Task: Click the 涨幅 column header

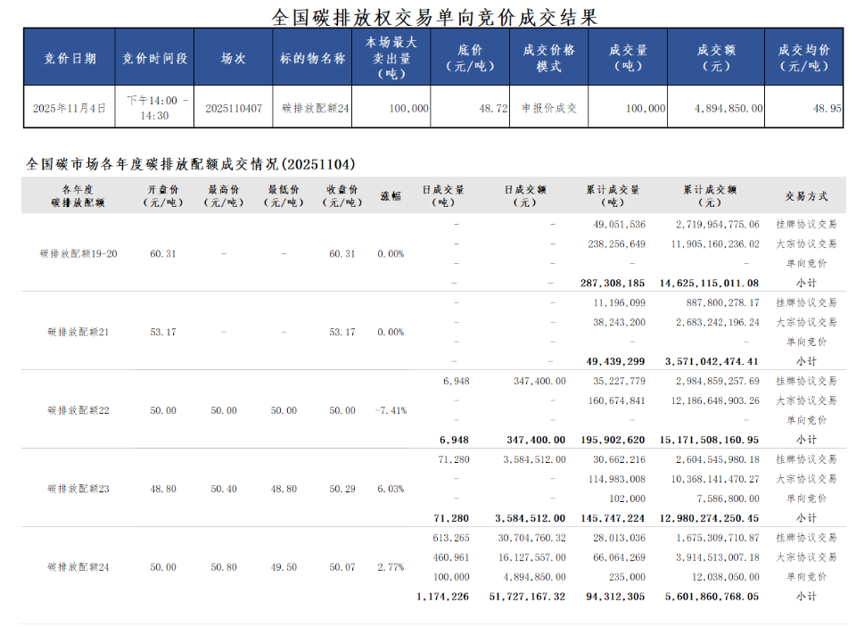Action: (x=391, y=196)
